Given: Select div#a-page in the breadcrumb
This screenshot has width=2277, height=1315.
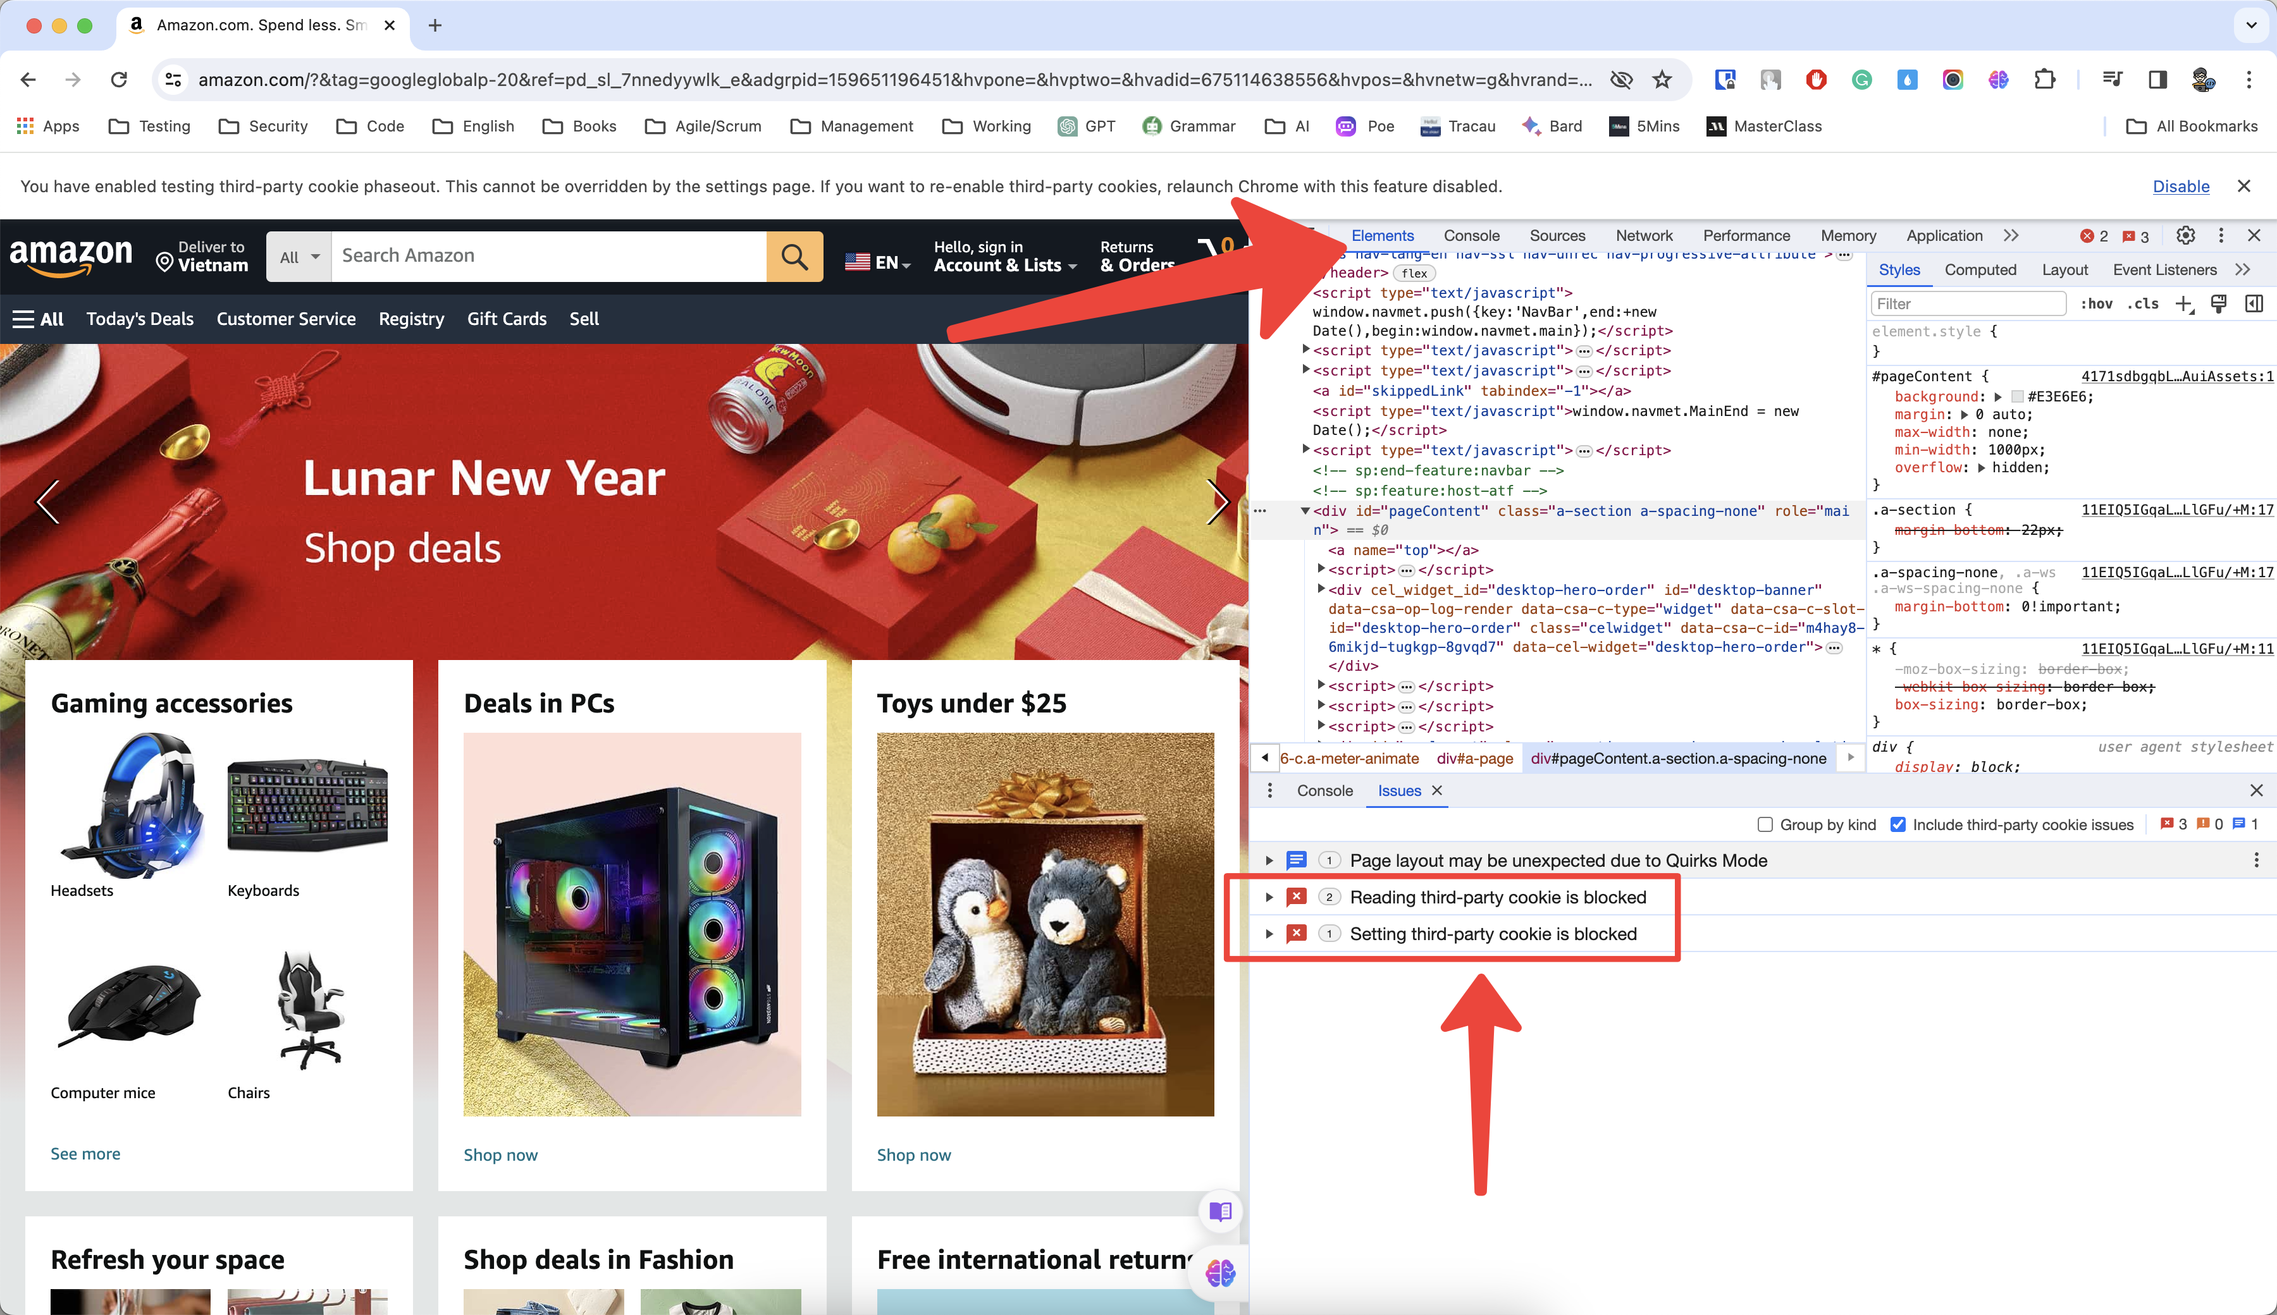Looking at the screenshot, I should [1474, 759].
